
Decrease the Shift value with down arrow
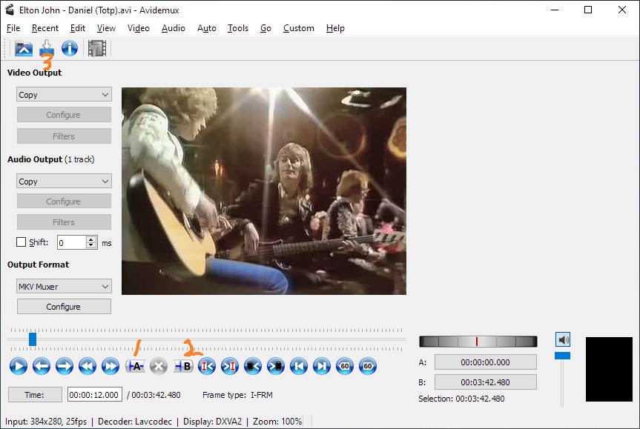(x=91, y=246)
